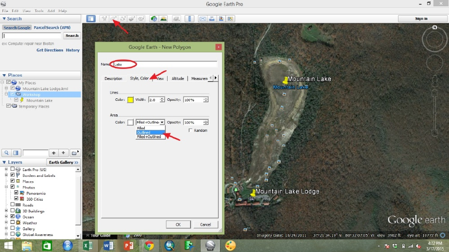Cancel the New Polygon dialog
The image size is (449, 252).
[206, 224]
